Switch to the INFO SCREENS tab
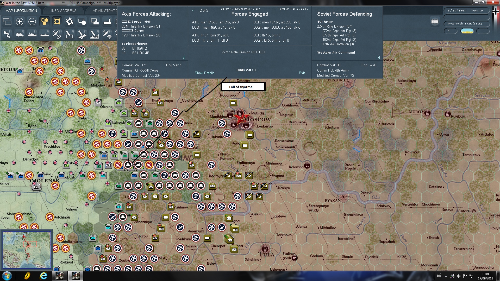The width and height of the screenshot is (500, 281). (x=64, y=11)
